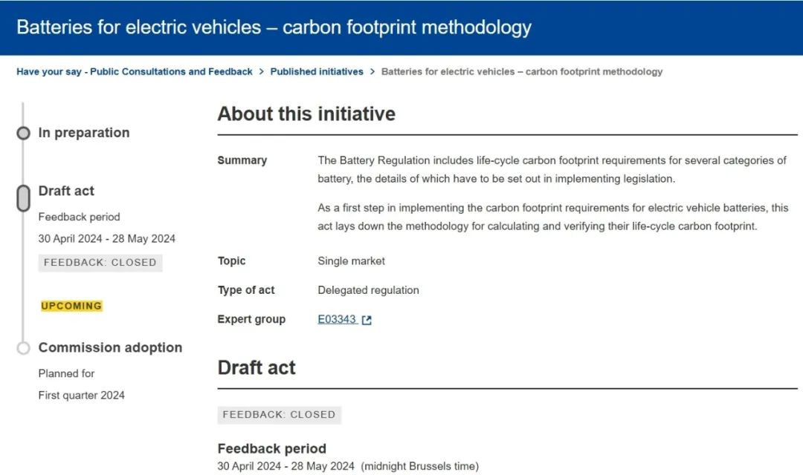The width and height of the screenshot is (803, 475).
Task: Open the E03343 expert group link
Action: (x=337, y=319)
